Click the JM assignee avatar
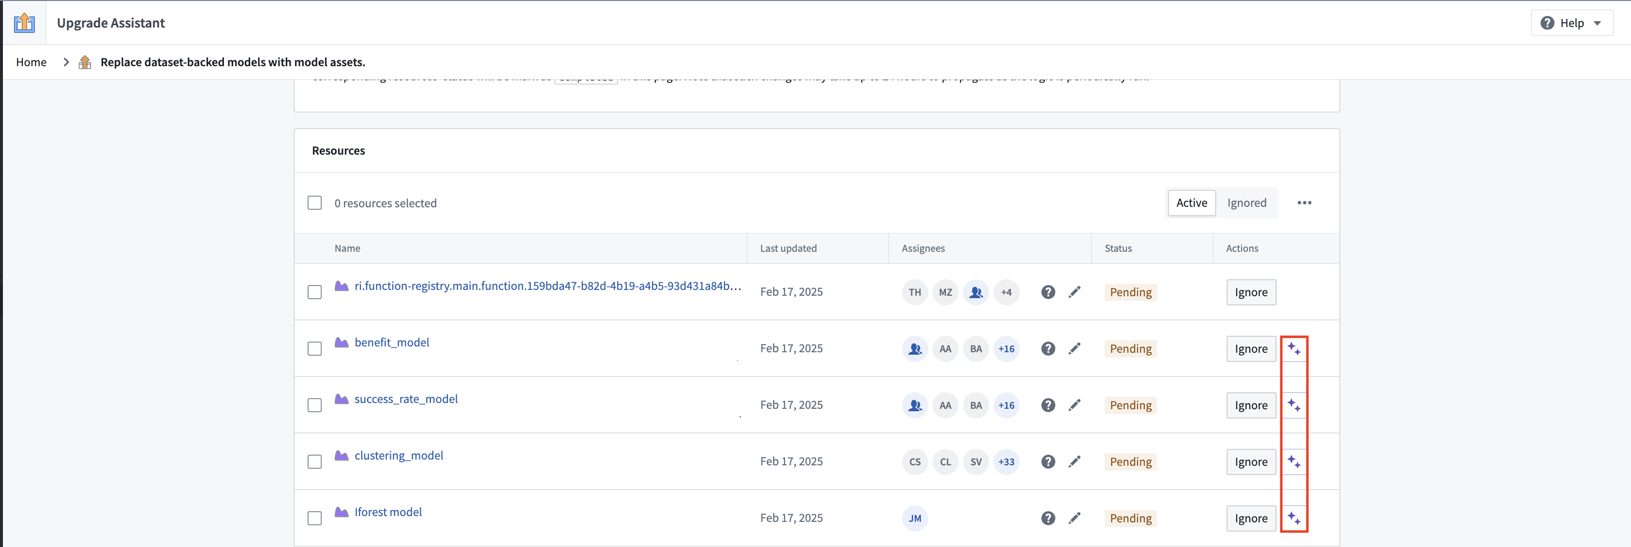Image resolution: width=1631 pixels, height=547 pixels. (915, 518)
